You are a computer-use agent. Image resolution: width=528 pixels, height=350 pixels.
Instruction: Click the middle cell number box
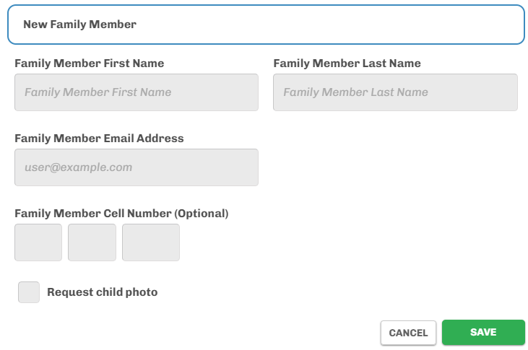click(92, 242)
